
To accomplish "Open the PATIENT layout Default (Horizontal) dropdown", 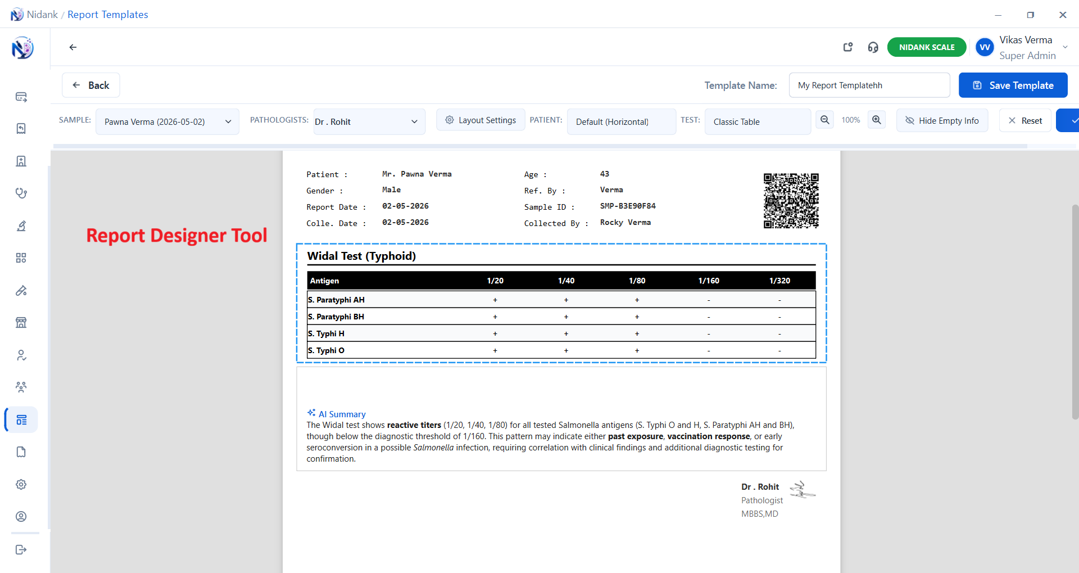I will click(622, 121).
